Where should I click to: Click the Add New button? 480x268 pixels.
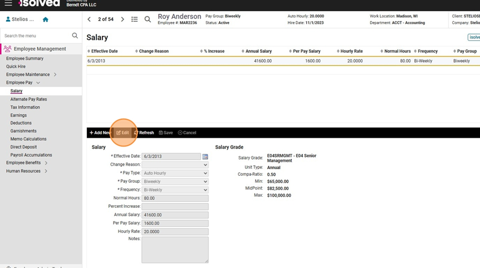[x=100, y=133]
